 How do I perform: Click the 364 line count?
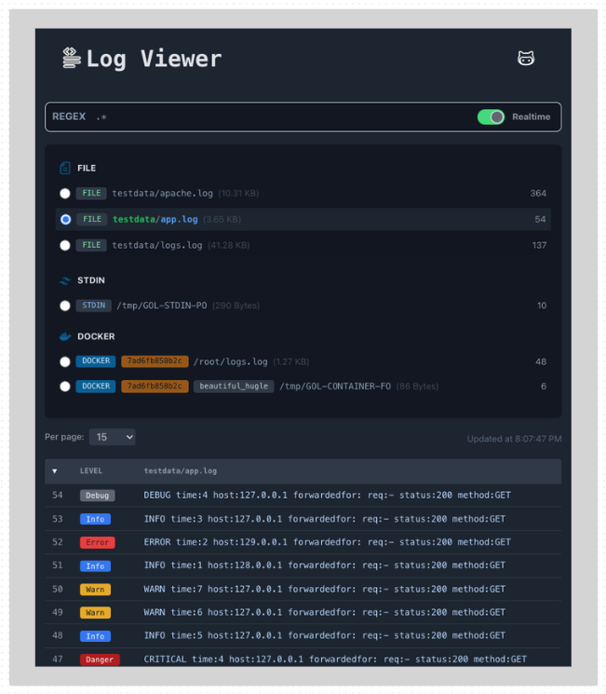538,194
